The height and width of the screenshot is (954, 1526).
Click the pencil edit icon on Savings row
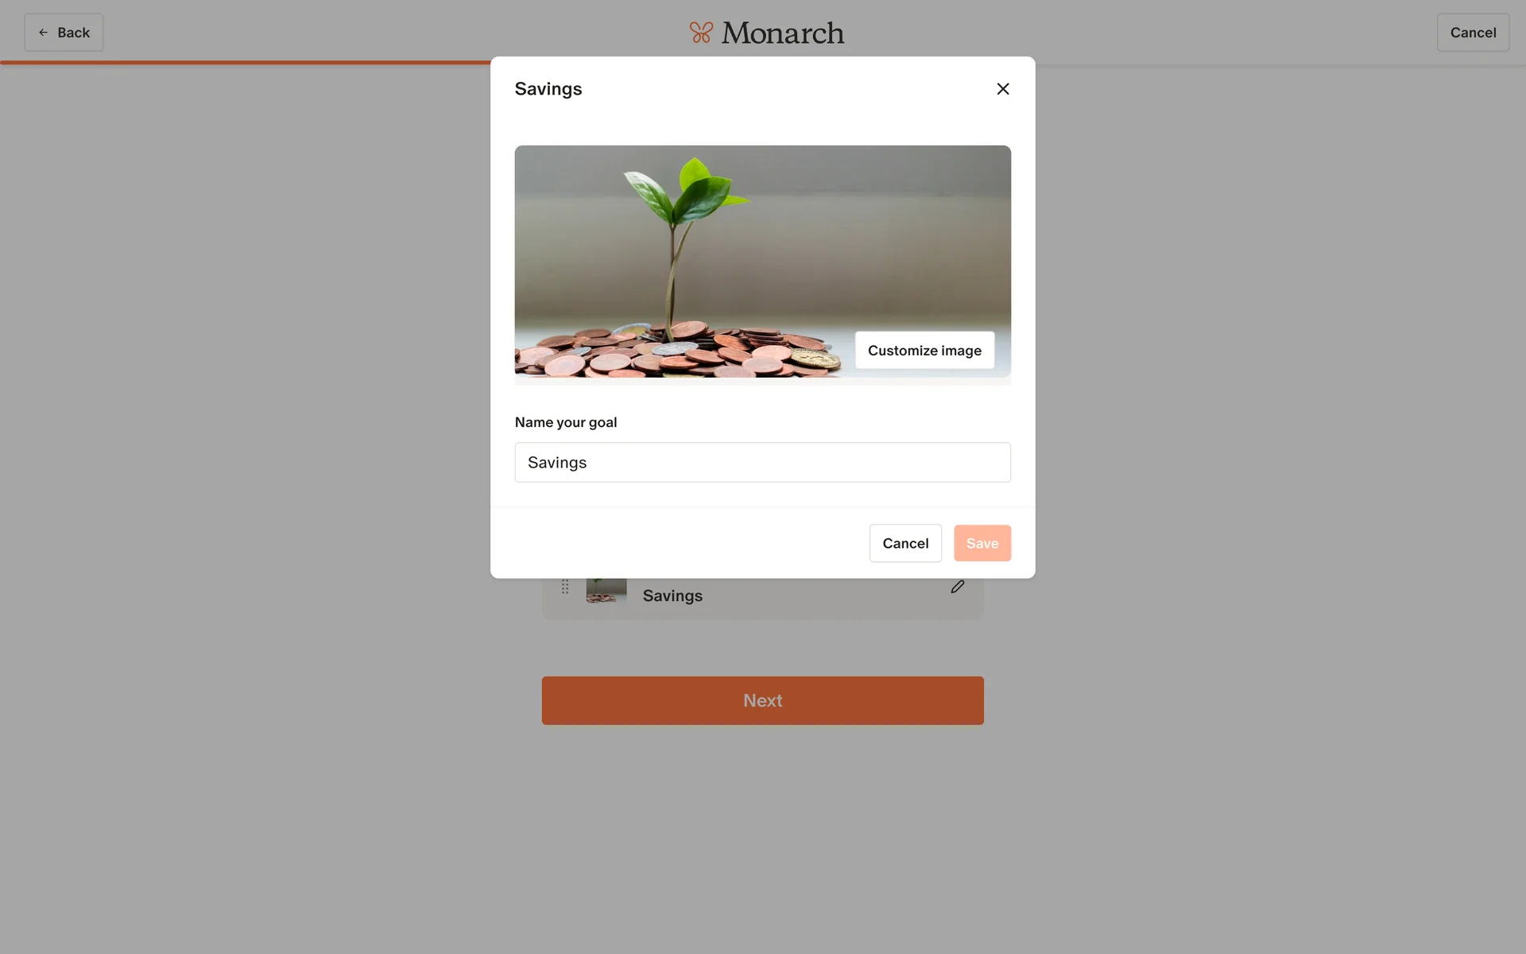[958, 587]
